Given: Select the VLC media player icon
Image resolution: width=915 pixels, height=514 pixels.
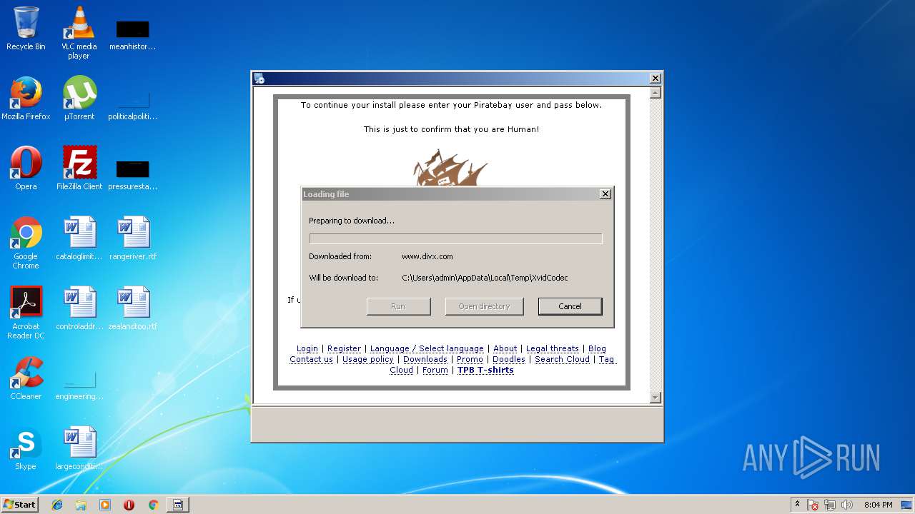Looking at the screenshot, I should 79,33.
